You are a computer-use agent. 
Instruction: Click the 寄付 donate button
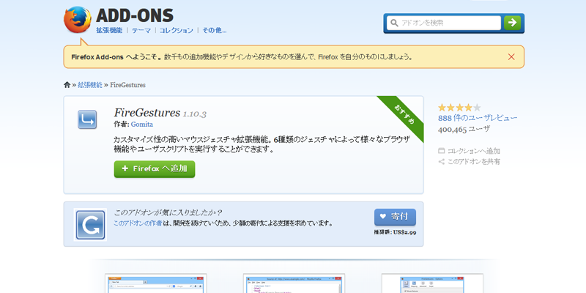[x=395, y=217]
